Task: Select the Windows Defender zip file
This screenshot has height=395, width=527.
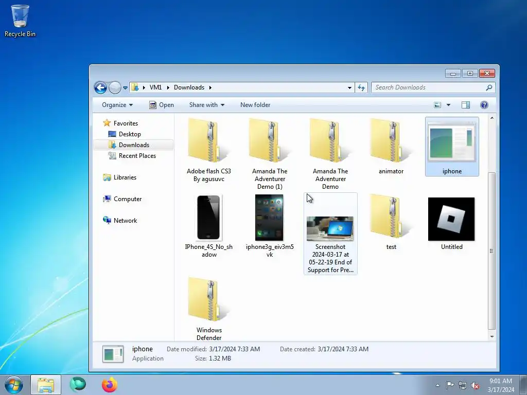Action: (x=209, y=309)
